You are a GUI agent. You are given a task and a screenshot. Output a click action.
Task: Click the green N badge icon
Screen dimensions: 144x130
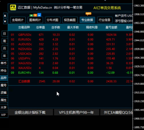click(31, 15)
